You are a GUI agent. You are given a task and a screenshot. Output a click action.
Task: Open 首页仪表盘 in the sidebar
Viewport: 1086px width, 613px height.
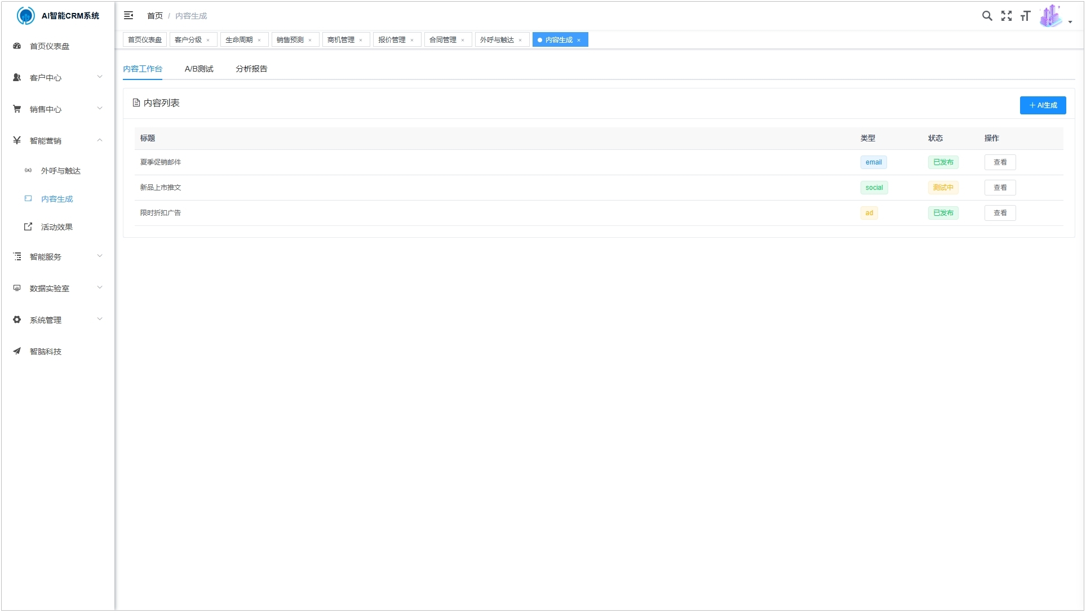50,46
